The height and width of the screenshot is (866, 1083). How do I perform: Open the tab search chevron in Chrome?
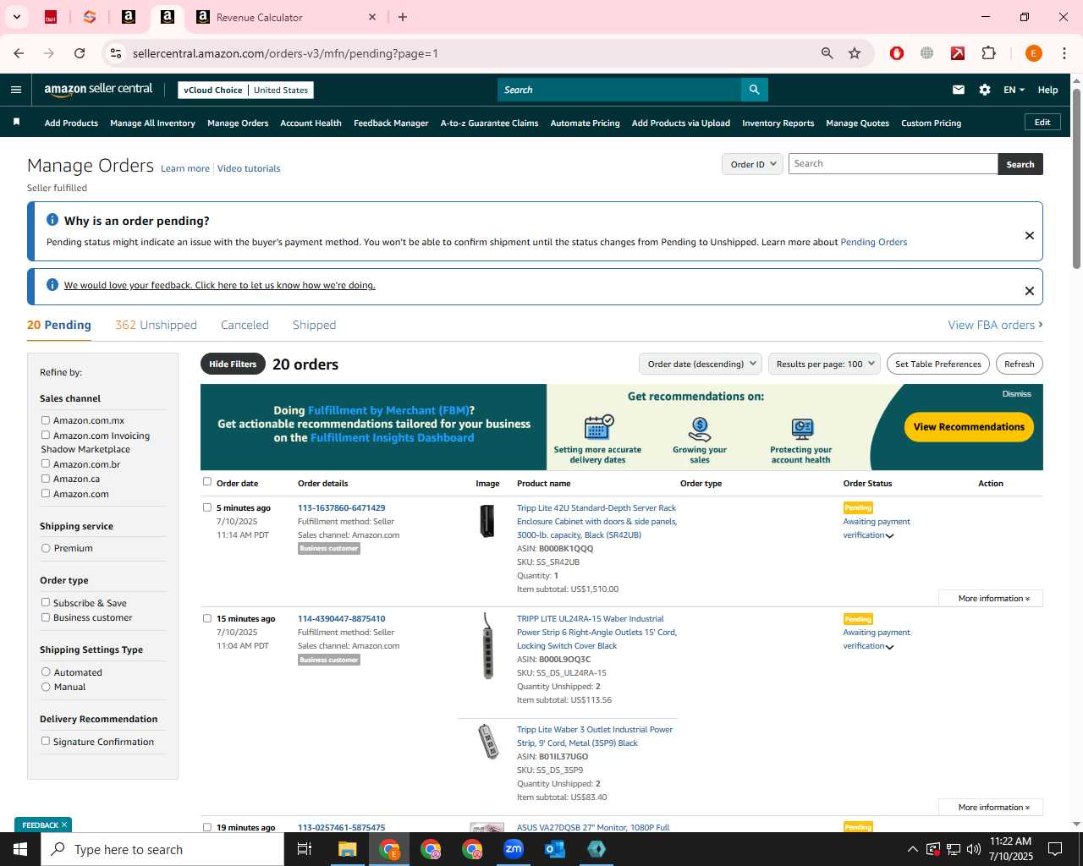click(x=16, y=17)
